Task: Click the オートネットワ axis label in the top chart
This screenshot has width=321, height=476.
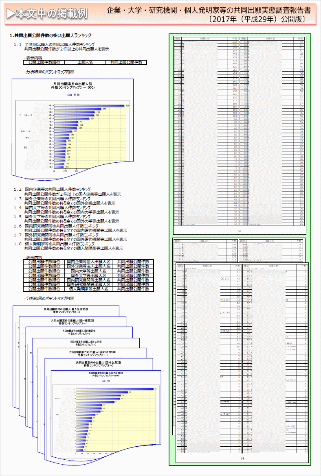Action: pyautogui.click(x=26, y=116)
